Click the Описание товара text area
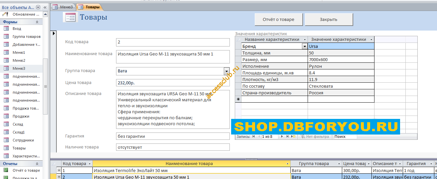This screenshot has height=179, width=437. pyautogui.click(x=173, y=110)
